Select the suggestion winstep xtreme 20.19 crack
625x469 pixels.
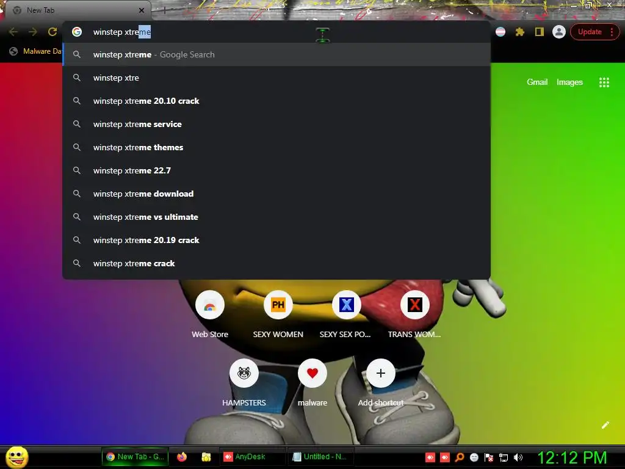[276, 240]
